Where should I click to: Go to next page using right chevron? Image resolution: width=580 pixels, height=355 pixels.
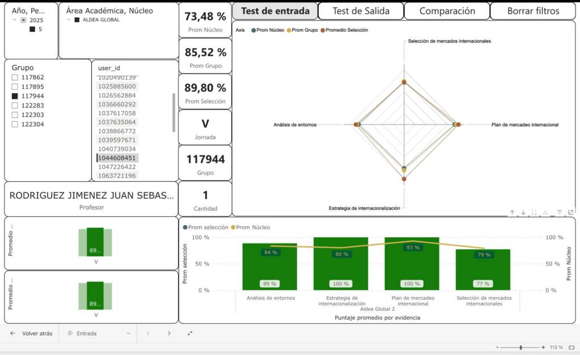[x=169, y=333]
